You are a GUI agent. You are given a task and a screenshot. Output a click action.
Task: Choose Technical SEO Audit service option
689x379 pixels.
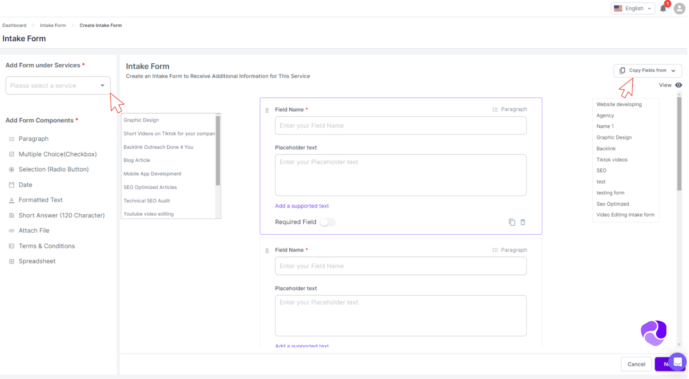146,201
